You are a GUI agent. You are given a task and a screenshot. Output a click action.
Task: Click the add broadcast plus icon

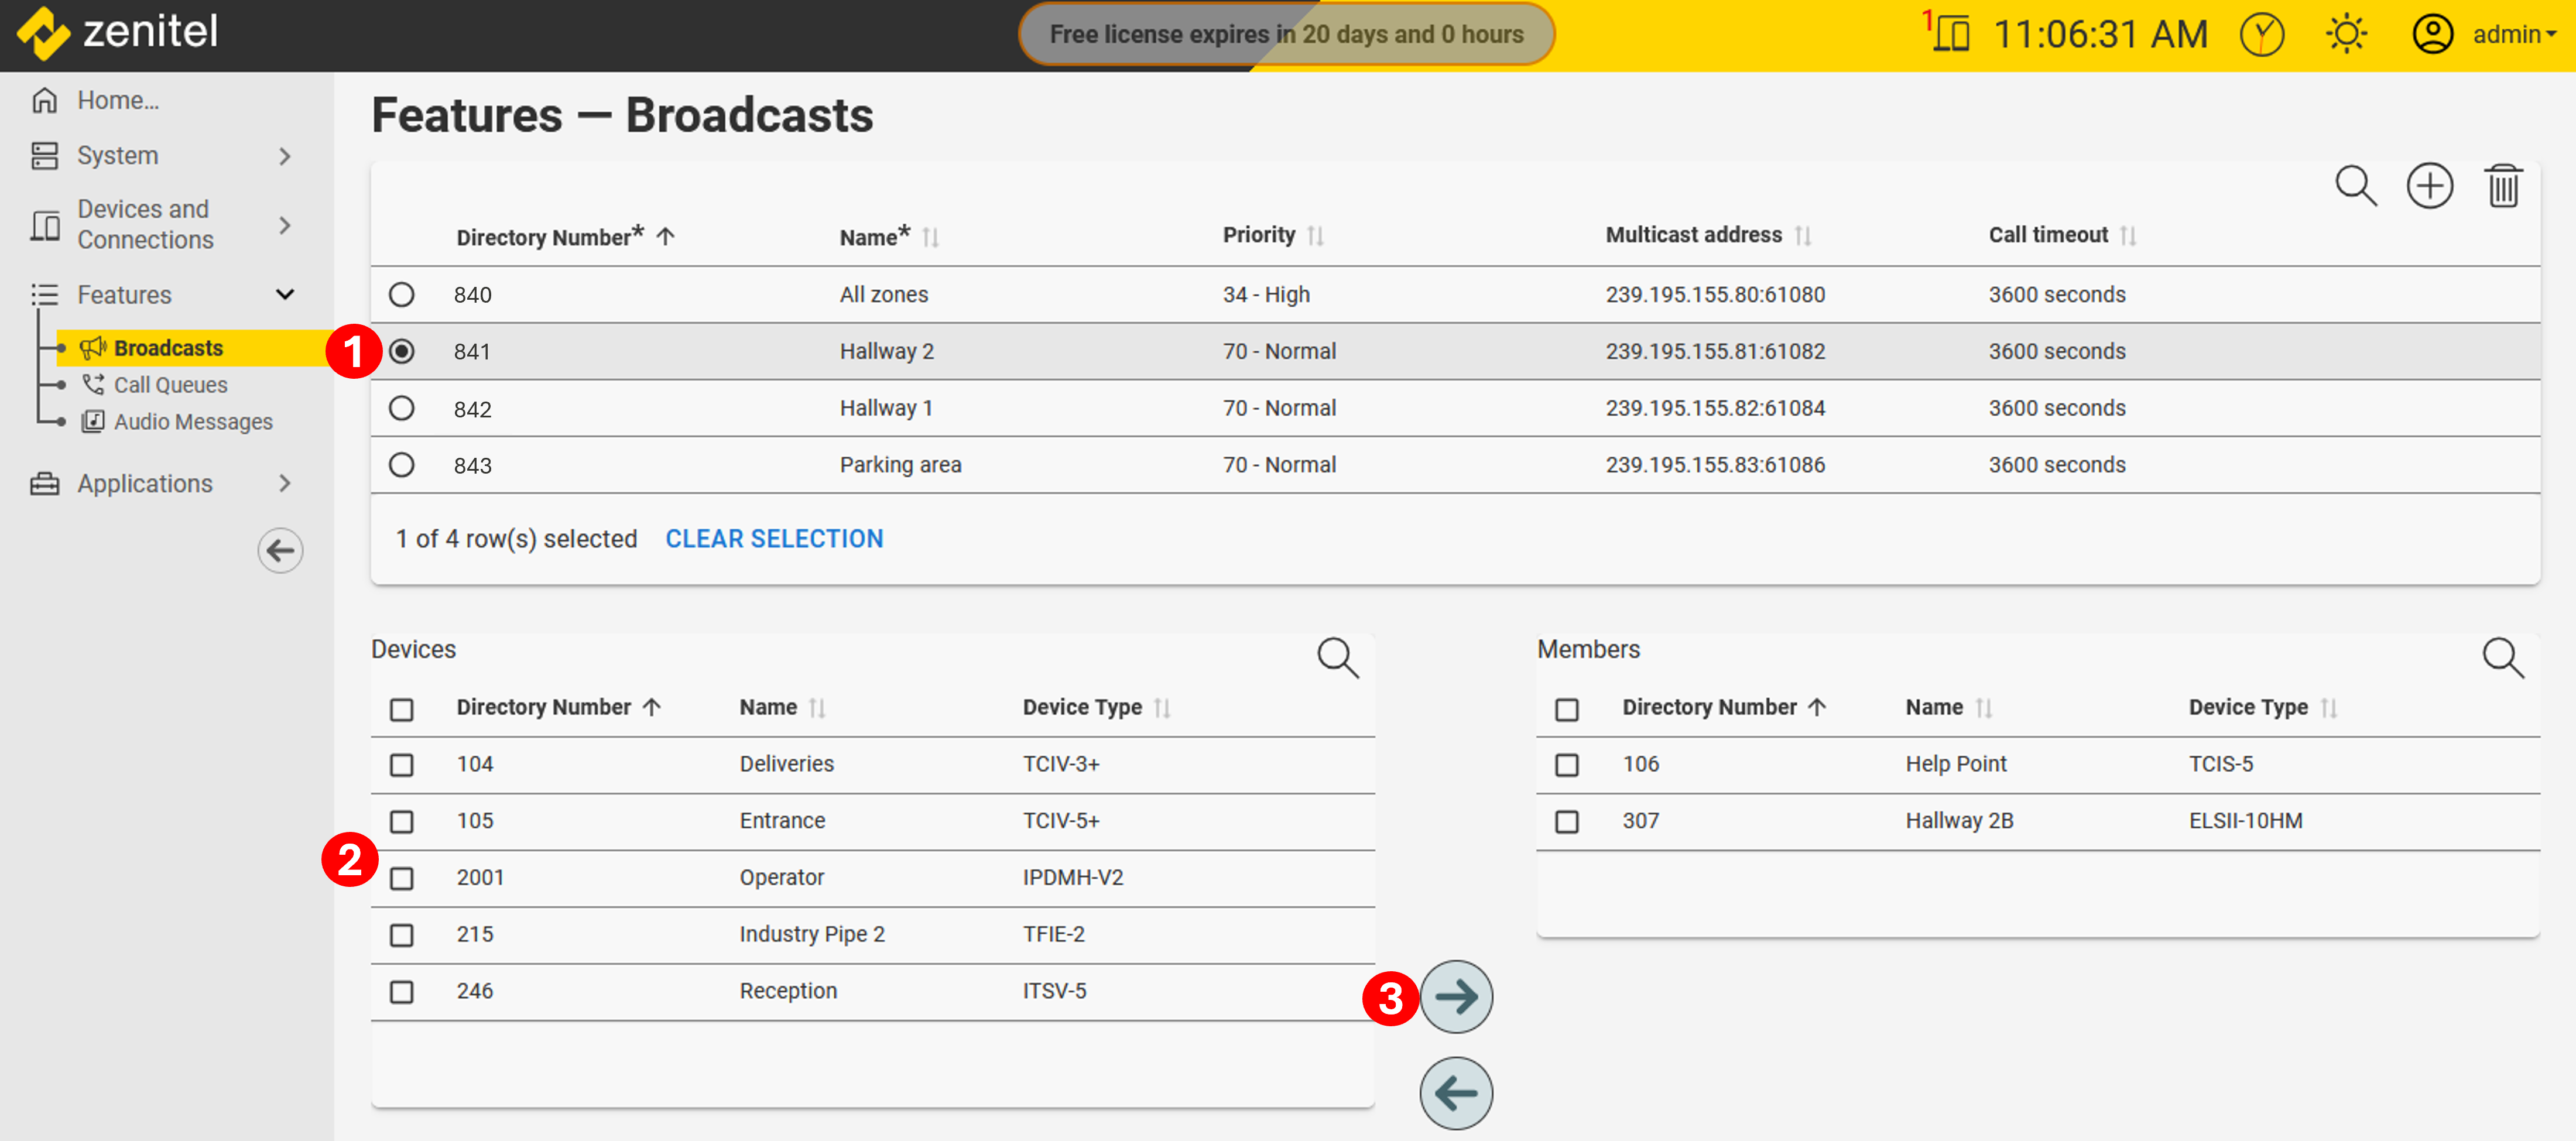(x=2428, y=187)
